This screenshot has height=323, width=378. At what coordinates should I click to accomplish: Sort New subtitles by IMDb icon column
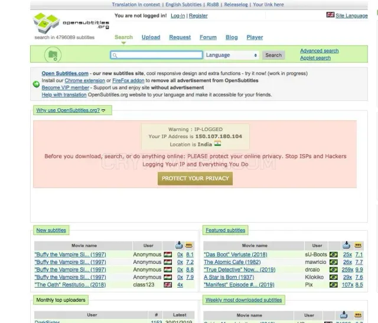[x=189, y=245]
